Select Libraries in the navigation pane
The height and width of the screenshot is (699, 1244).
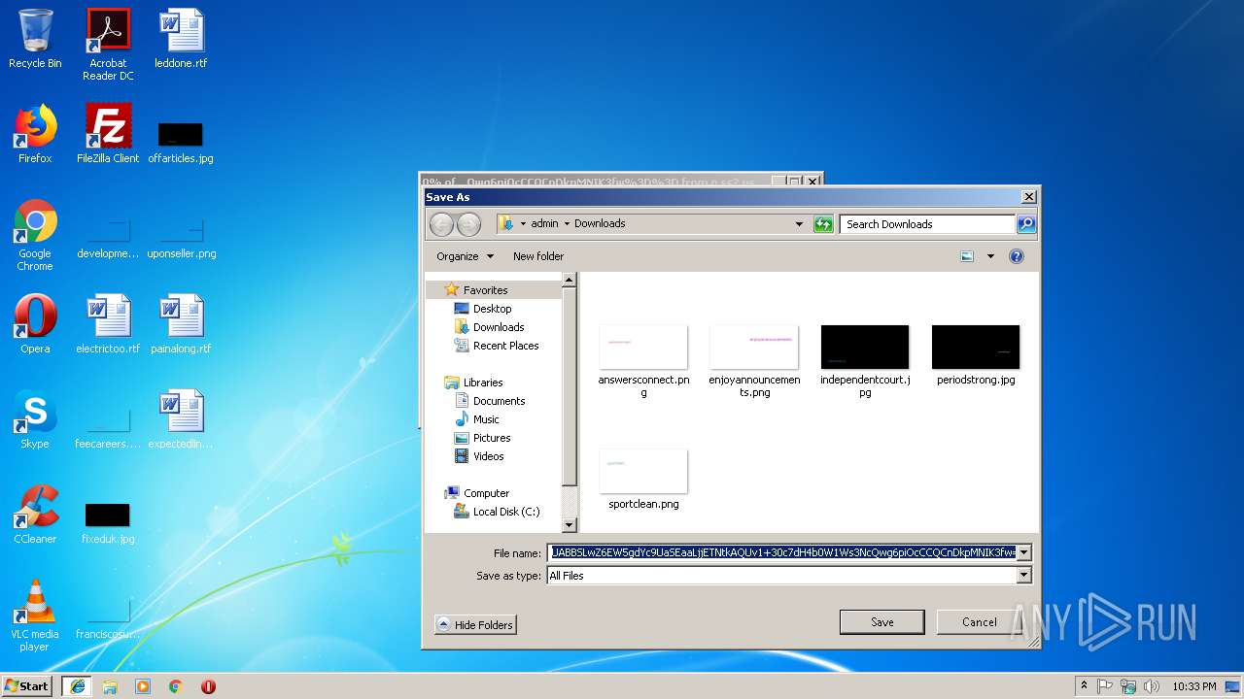coord(483,383)
